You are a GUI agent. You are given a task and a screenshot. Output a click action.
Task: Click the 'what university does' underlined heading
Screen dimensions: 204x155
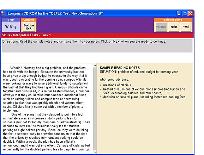click(x=114, y=80)
